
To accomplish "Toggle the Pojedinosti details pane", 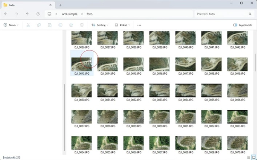I will pyautogui.click(x=242, y=25).
